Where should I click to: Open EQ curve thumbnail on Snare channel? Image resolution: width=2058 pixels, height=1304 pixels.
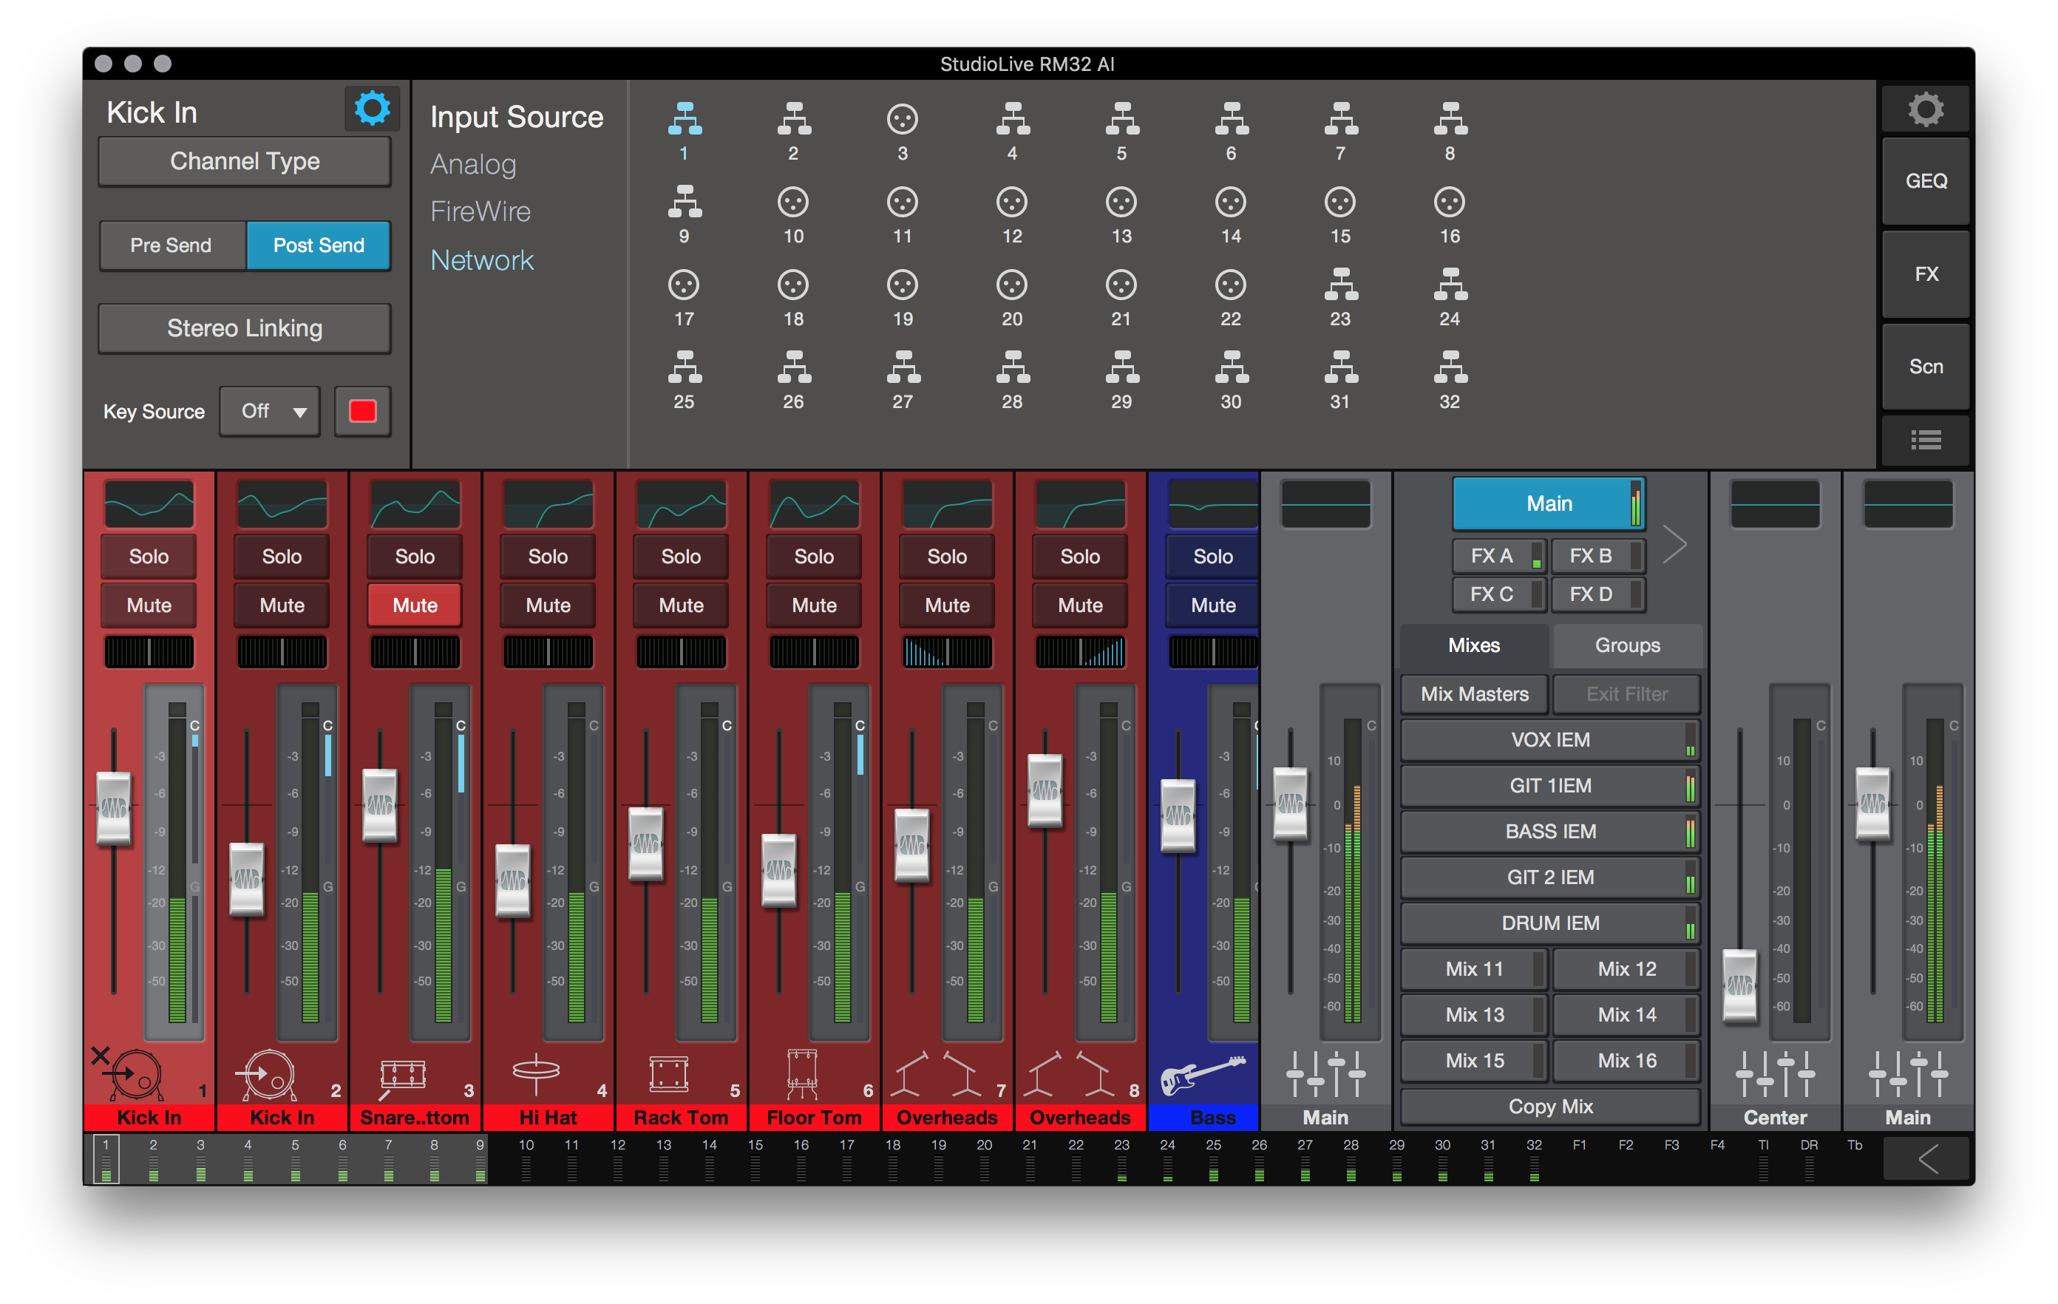(x=415, y=504)
